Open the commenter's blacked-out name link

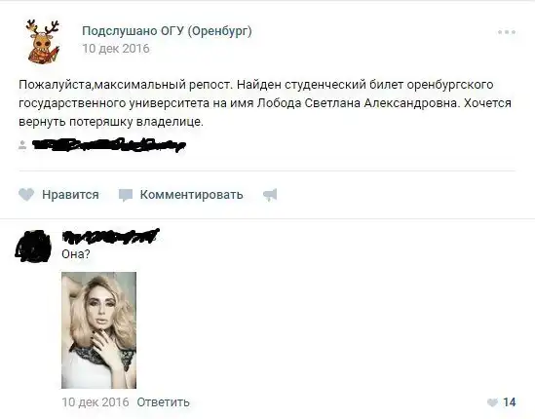pyautogui.click(x=110, y=236)
